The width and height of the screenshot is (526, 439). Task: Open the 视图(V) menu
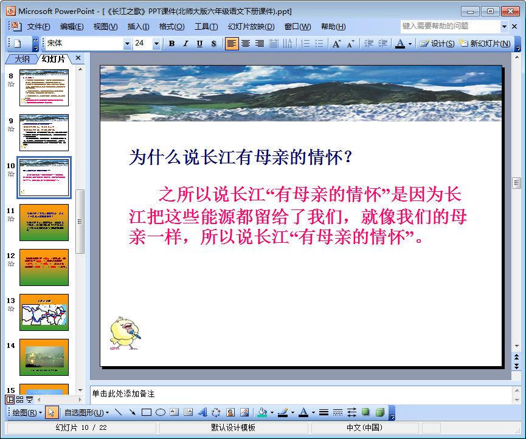[105, 27]
